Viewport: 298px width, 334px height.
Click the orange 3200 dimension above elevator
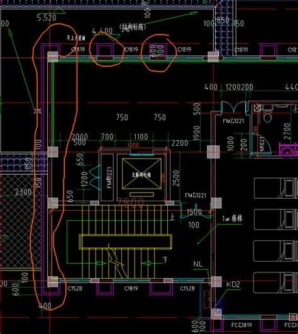tap(133, 145)
